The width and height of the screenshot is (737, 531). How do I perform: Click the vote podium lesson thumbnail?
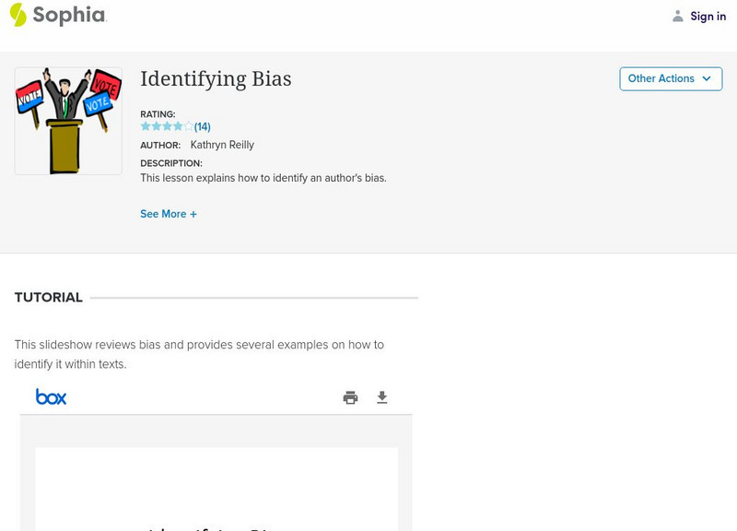coord(68,121)
